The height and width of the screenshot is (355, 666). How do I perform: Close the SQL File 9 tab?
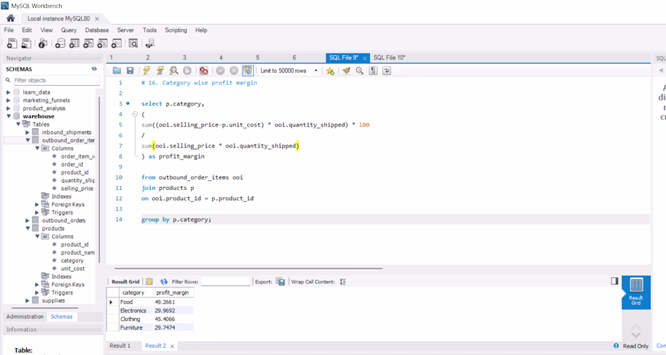point(364,58)
